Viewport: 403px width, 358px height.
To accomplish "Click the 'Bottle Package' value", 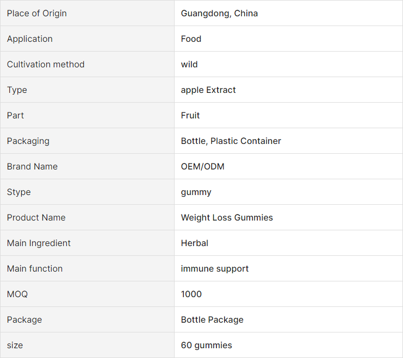I will [212, 320].
